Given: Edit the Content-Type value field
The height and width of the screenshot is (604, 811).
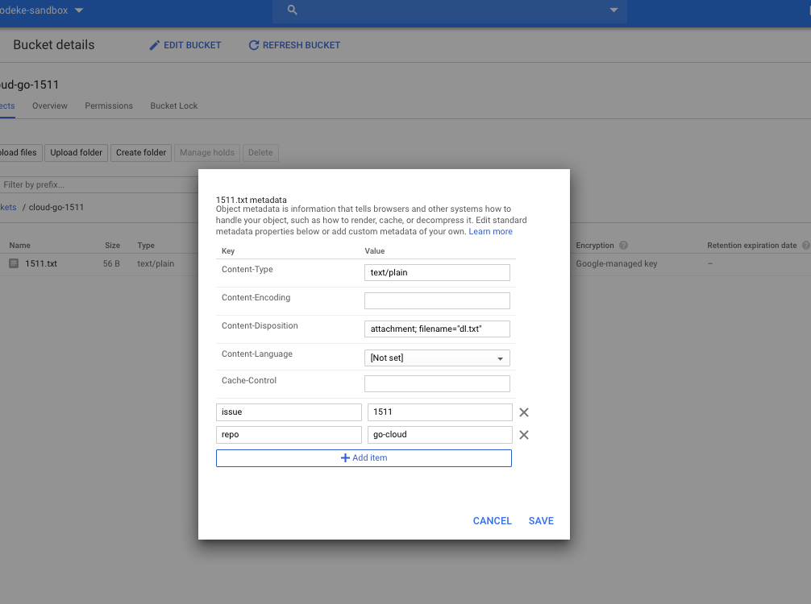Looking at the screenshot, I should 437,273.
